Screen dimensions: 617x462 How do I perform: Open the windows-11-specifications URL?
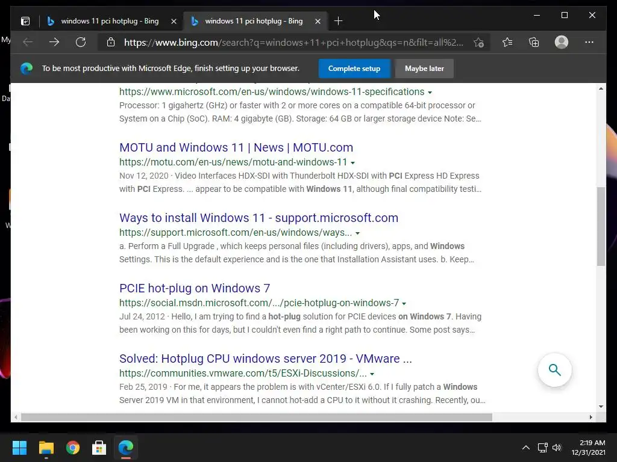point(272,91)
